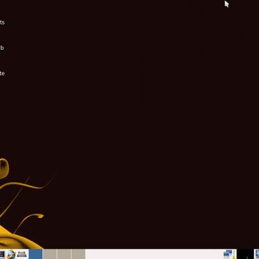
Task: Click the minimize all windows panel icon
Action: (x=23, y=254)
